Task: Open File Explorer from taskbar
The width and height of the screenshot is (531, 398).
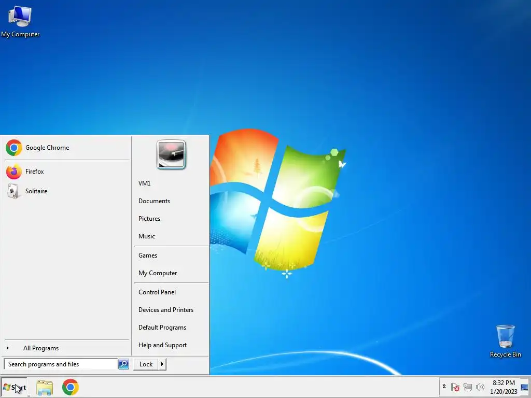Action: (x=45, y=388)
